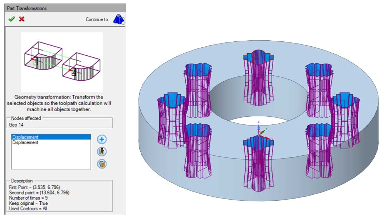Click the Keep original = True line

pos(28,203)
